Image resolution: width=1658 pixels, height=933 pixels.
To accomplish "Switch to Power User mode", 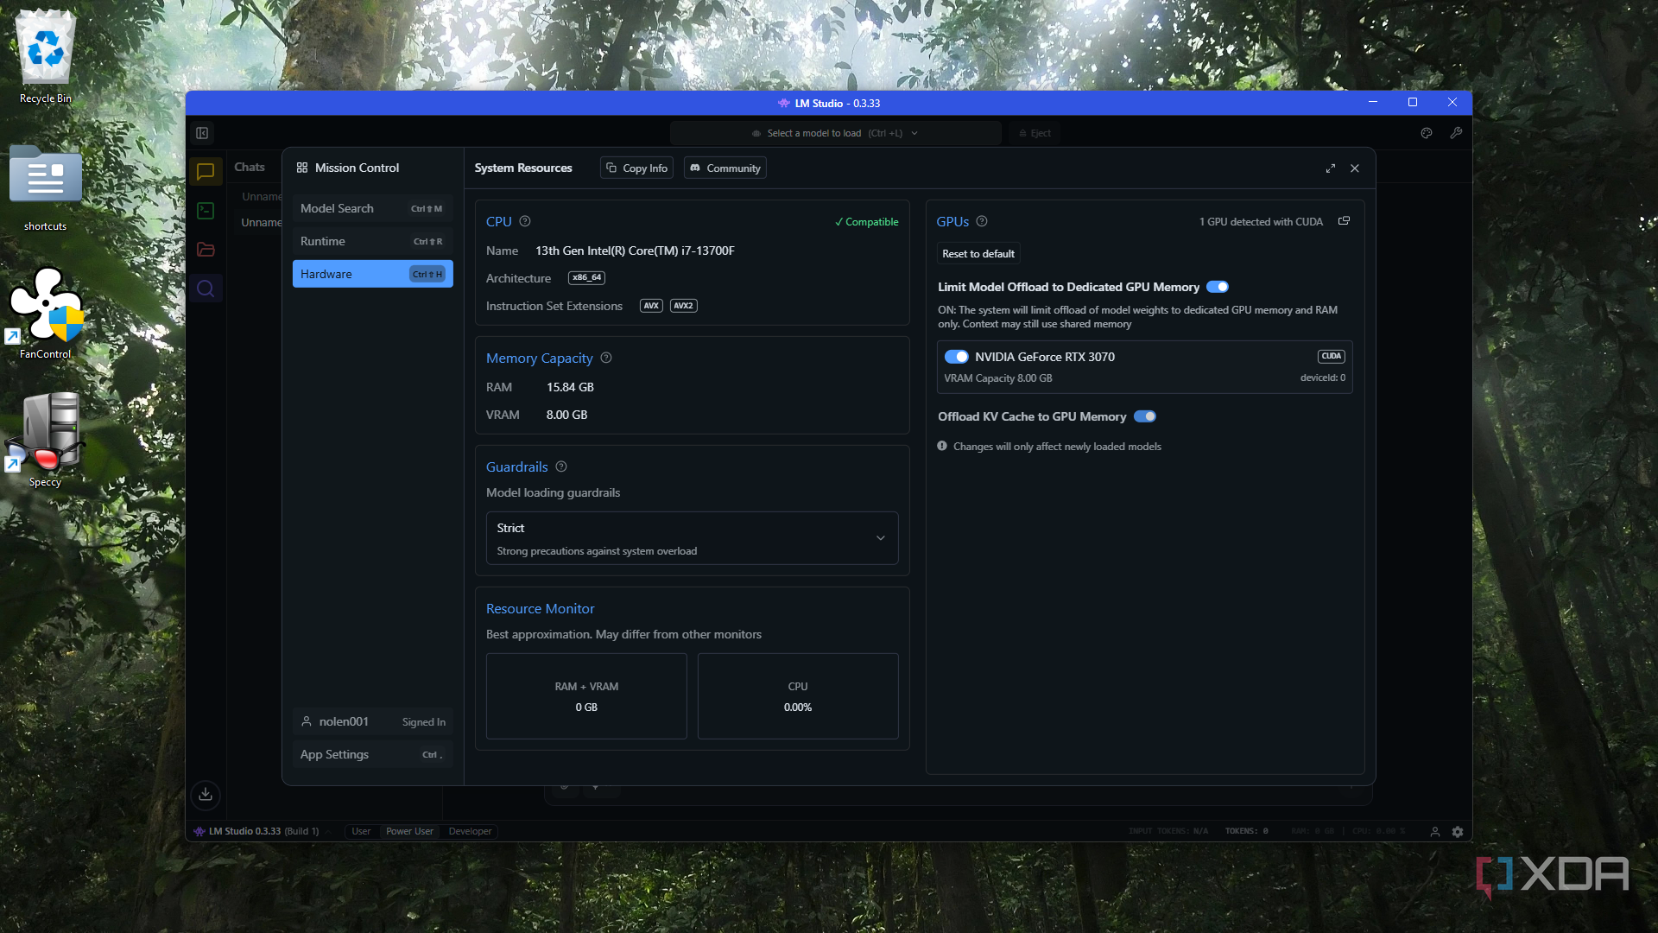I will point(409,832).
